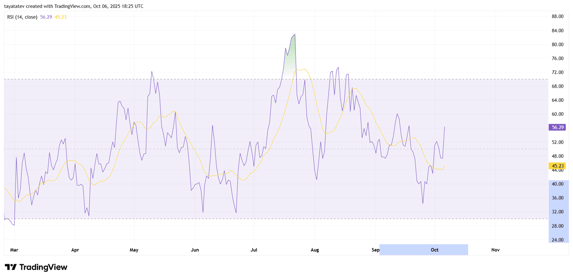The height and width of the screenshot is (279, 573).
Task: Select the RSI (14, close) indicator label
Action: point(22,17)
